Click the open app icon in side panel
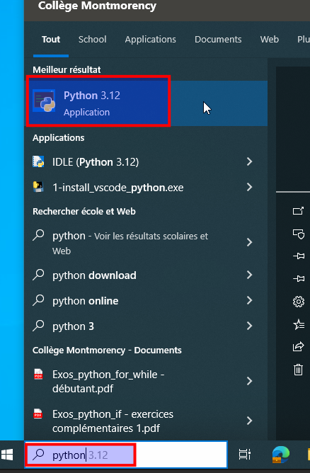This screenshot has height=473, width=310. 298,210
